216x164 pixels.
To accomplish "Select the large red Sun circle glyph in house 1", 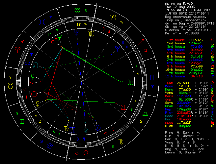I will tap(34, 94).
